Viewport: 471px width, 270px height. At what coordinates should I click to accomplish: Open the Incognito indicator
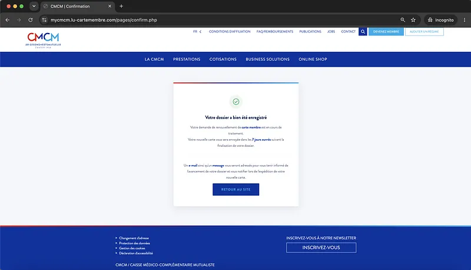coord(440,20)
